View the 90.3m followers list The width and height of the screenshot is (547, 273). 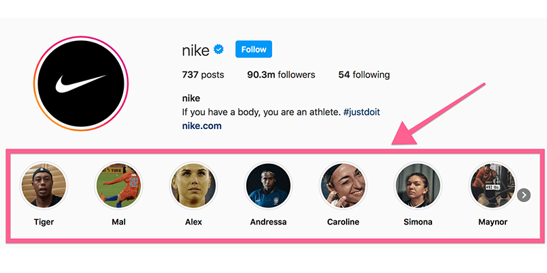click(x=281, y=75)
